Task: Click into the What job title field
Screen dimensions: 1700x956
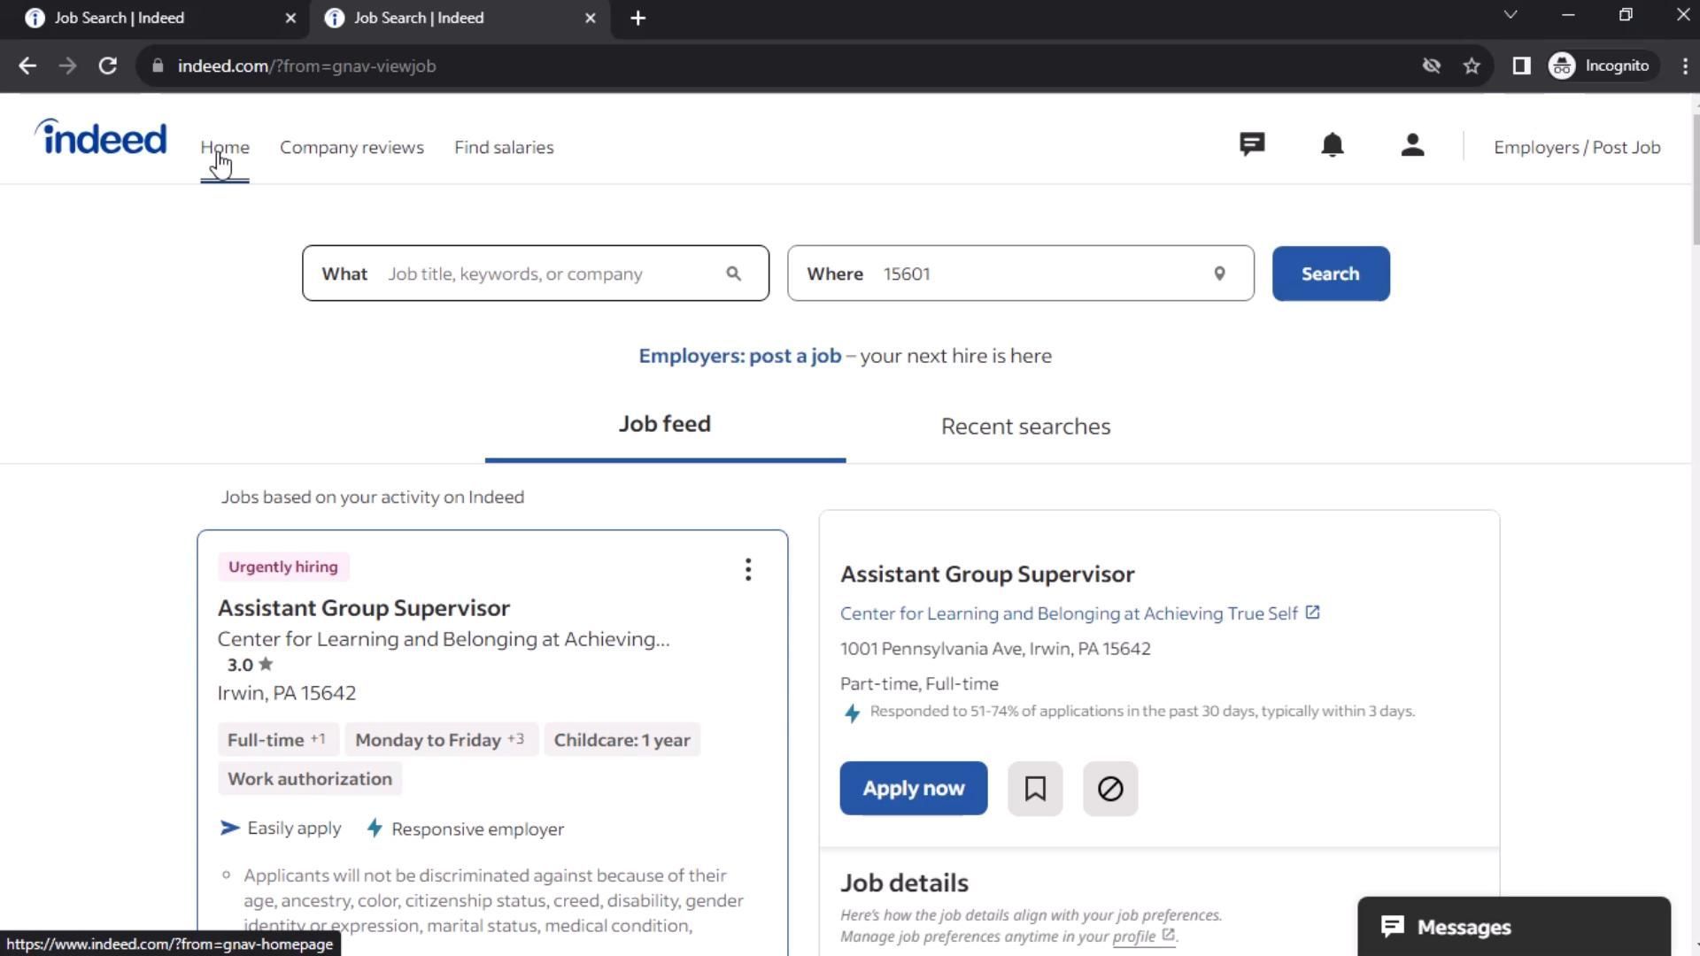Action: point(549,274)
